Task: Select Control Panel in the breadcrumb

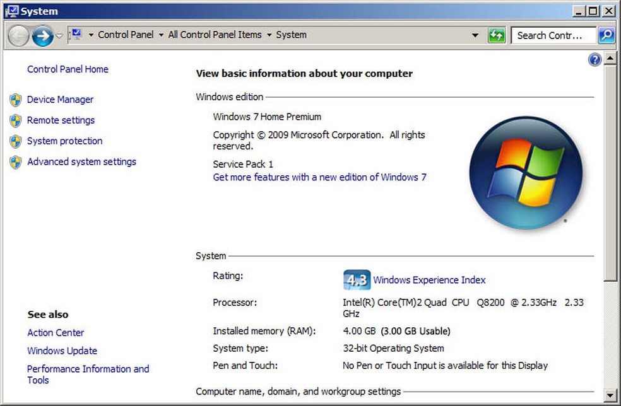Action: click(126, 35)
